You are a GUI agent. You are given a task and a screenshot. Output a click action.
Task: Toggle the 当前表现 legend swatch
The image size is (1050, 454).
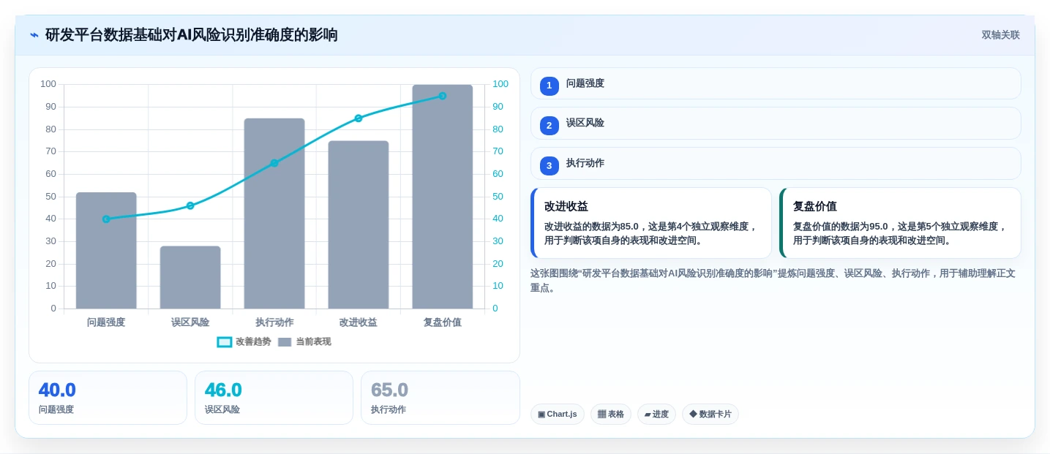(x=285, y=342)
